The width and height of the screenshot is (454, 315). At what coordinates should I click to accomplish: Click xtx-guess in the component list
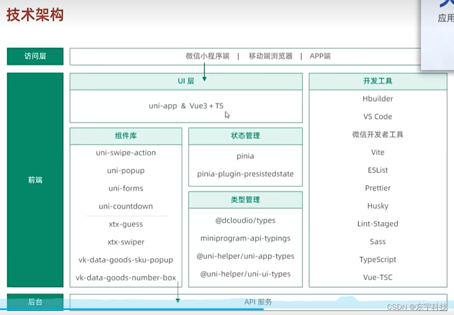(126, 224)
